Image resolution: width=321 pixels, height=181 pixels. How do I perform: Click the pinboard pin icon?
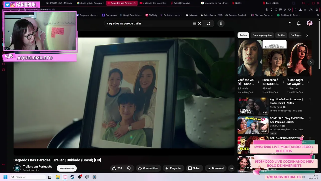(271, 10)
